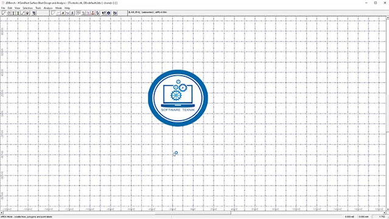The image size is (389, 219).
Task: Open the Tools menu
Action: (x=38, y=8)
